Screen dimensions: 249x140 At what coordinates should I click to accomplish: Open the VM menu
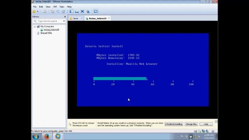coord(55,7)
